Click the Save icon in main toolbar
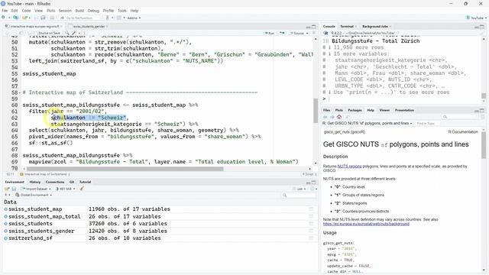Image resolution: width=489 pixels, height=275 pixels. (x=37, y=18)
